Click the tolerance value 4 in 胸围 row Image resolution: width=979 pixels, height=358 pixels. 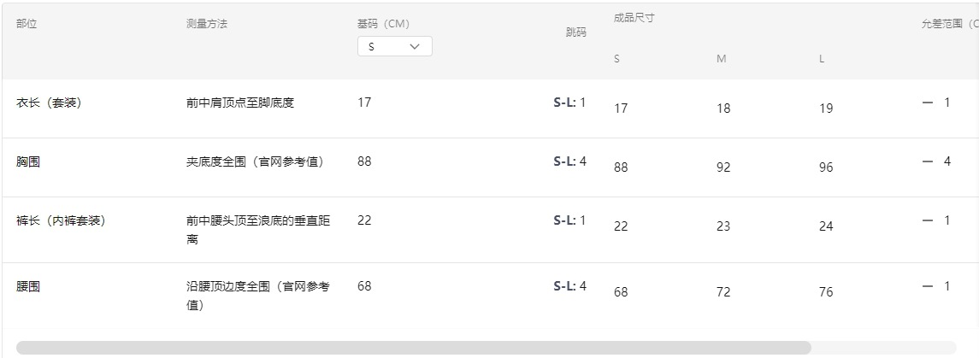click(947, 161)
